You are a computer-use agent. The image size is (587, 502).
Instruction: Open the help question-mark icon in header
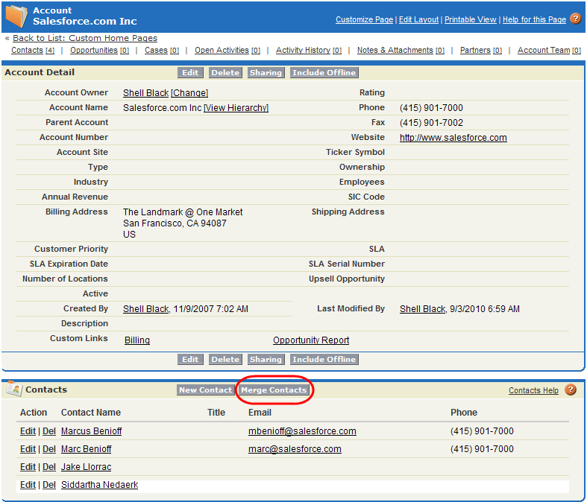coord(575,19)
